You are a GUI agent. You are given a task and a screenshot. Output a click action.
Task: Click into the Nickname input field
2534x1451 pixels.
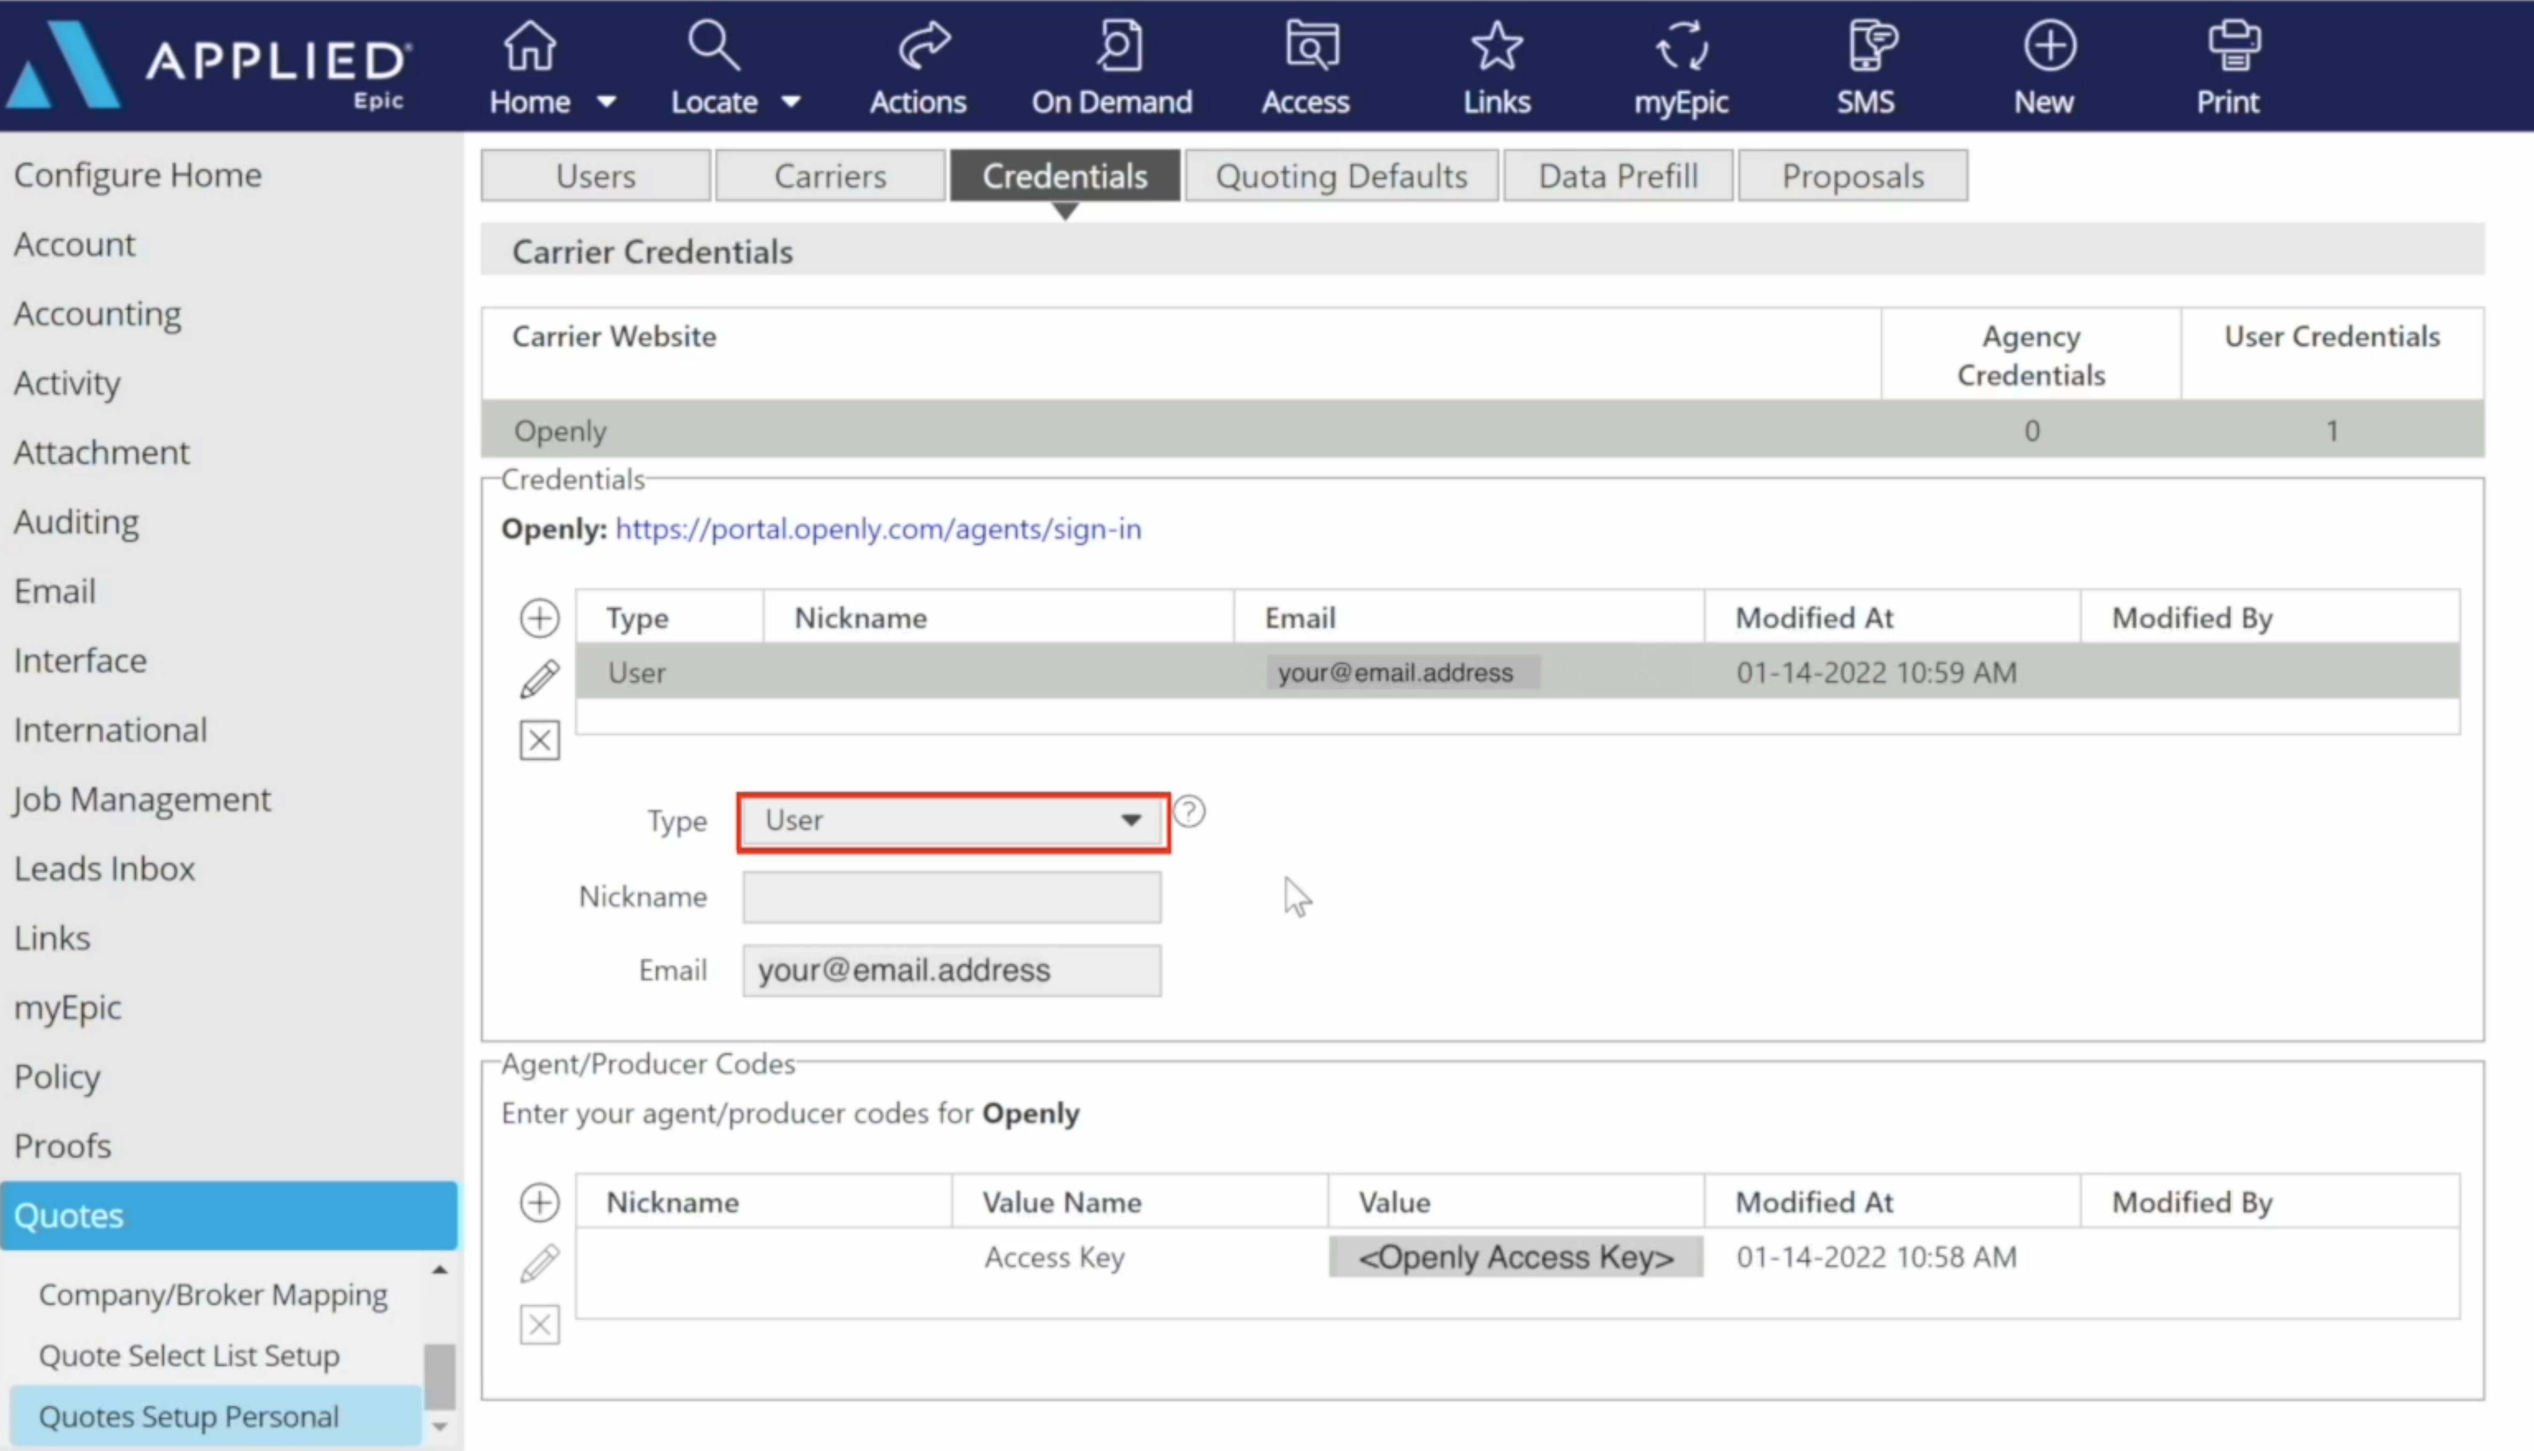point(951,897)
